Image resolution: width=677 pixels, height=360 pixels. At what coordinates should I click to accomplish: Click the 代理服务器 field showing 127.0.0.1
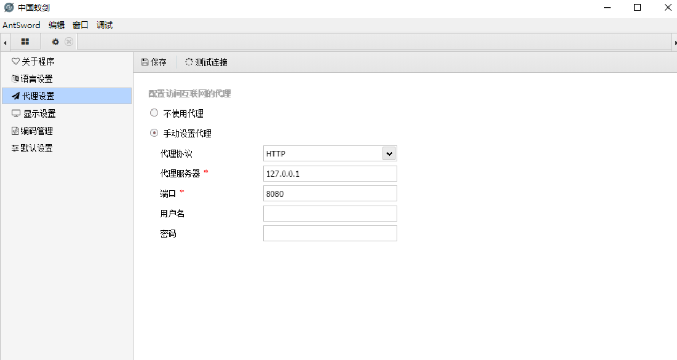[330, 174]
